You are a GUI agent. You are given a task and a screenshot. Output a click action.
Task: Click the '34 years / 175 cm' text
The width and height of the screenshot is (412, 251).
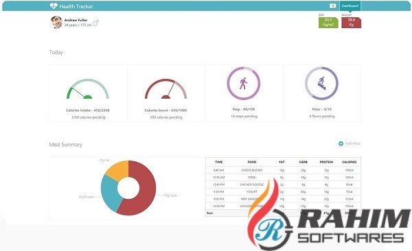[78, 25]
